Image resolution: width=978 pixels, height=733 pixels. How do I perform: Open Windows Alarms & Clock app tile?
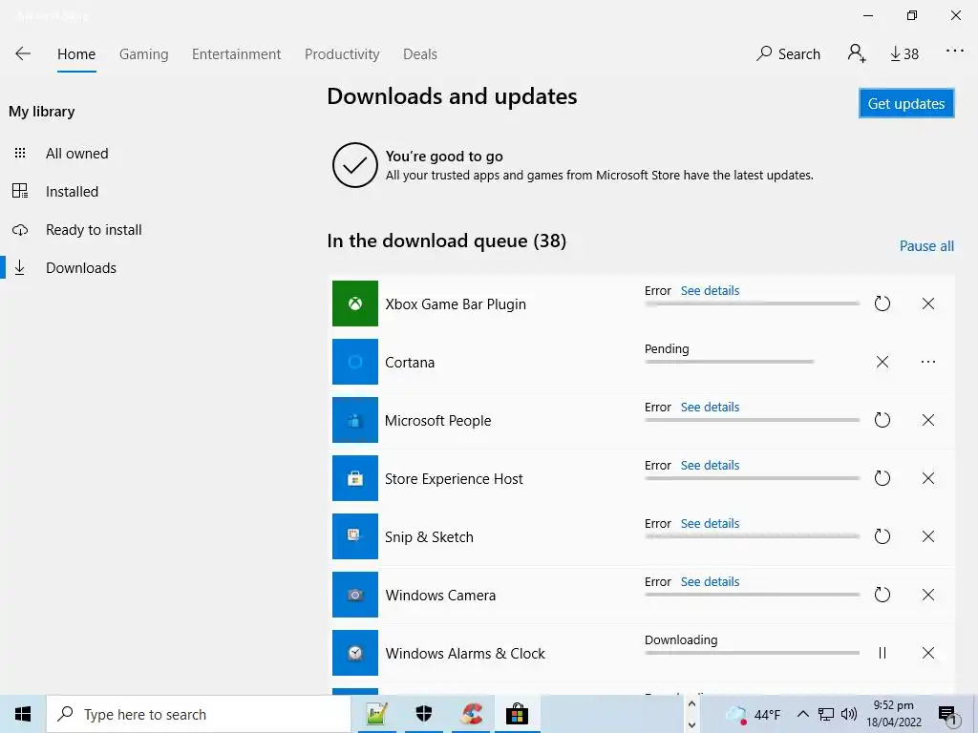coord(355,653)
